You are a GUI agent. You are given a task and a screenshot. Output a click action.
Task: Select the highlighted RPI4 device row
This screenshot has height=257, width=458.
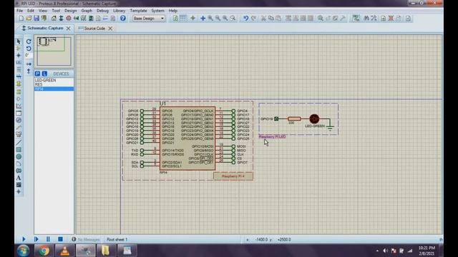[54, 89]
